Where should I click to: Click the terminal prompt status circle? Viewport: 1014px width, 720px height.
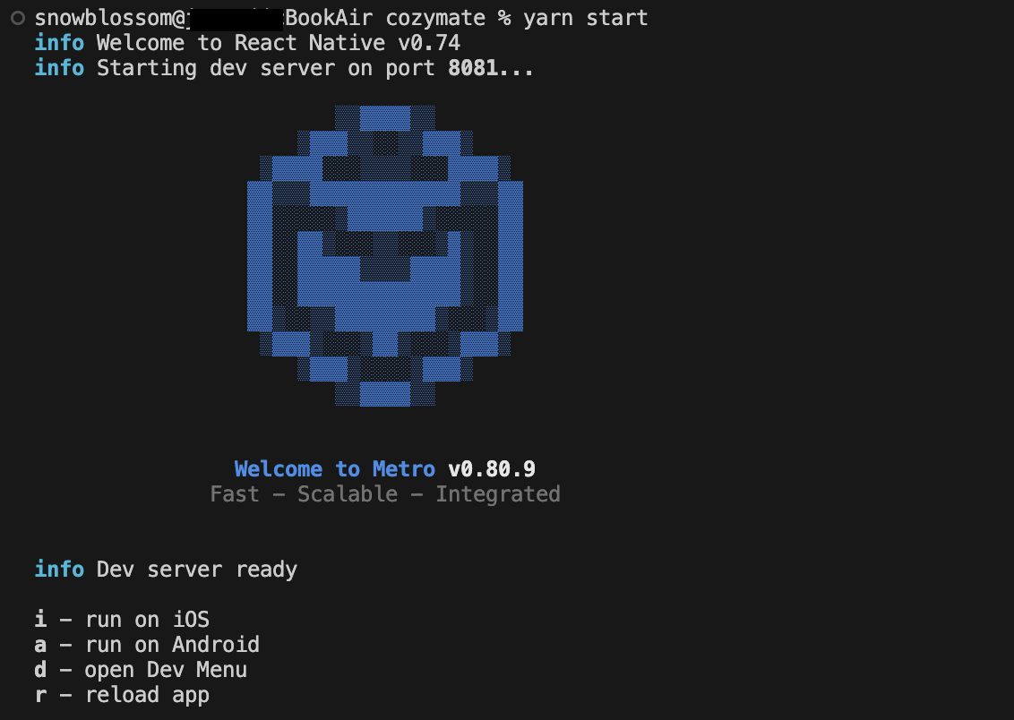(x=18, y=18)
